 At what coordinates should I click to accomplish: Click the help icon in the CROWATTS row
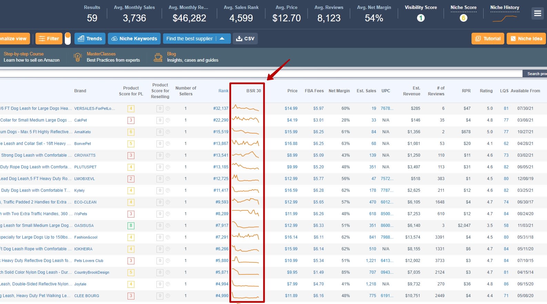pyautogui.click(x=168, y=155)
